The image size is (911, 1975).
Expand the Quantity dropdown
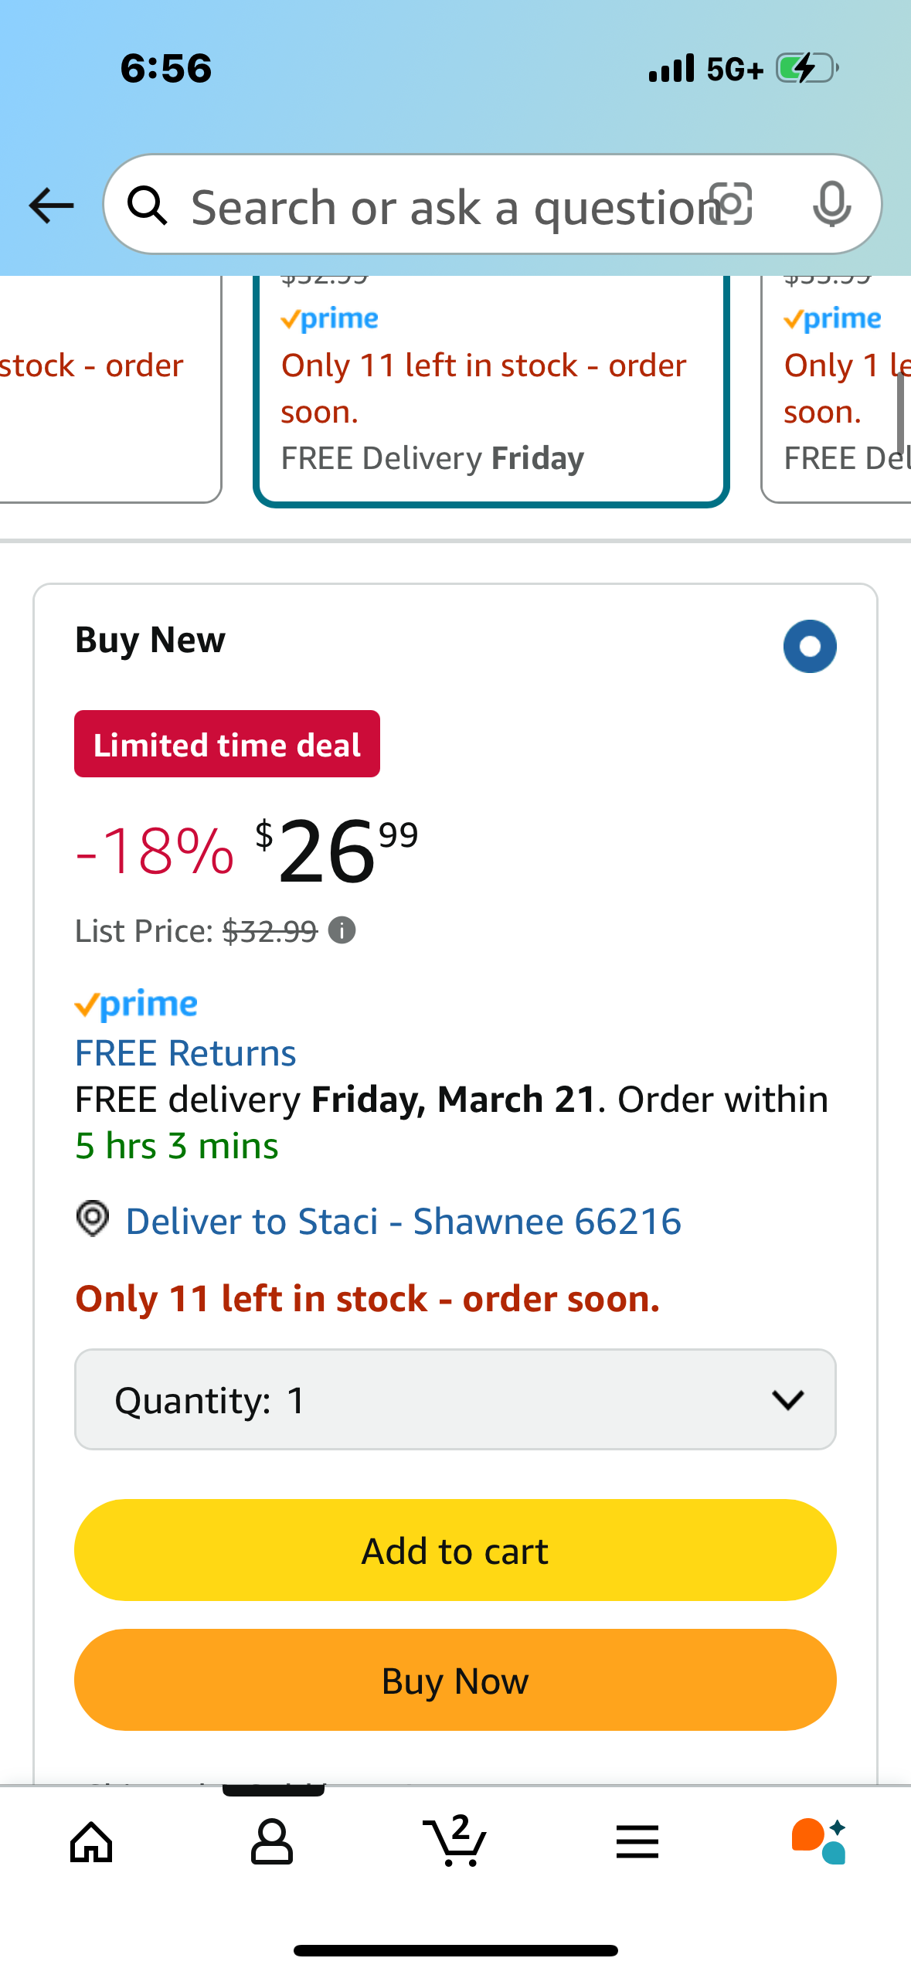[455, 1399]
